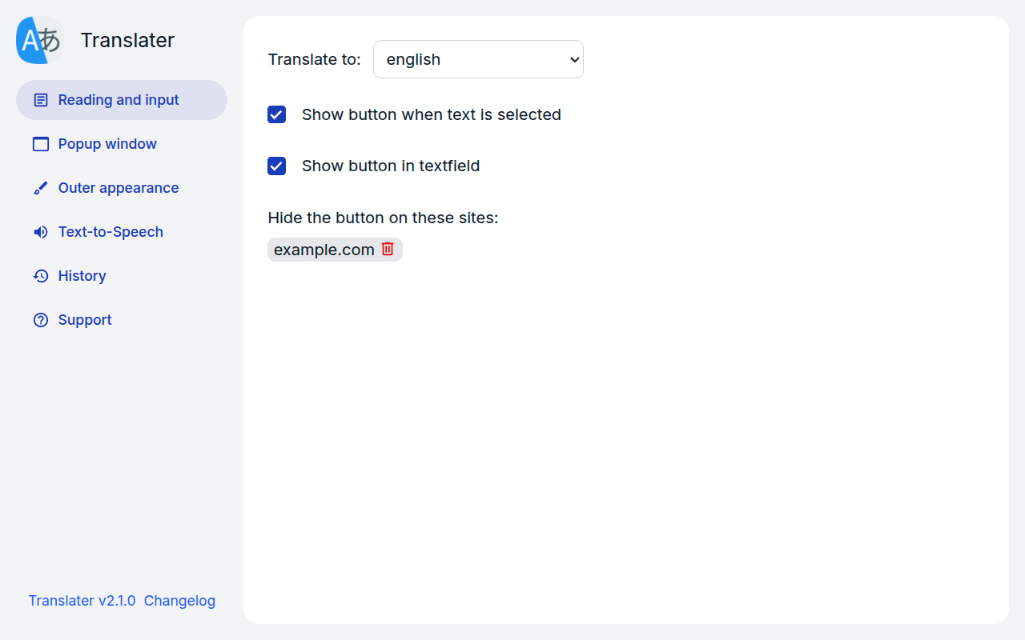
Task: Select the Reading and input menu item
Action: click(119, 100)
